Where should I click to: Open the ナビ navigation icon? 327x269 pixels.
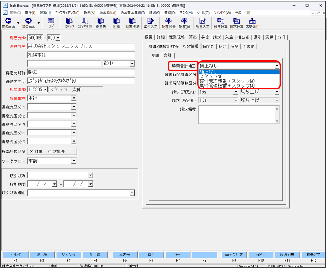click(x=51, y=21)
